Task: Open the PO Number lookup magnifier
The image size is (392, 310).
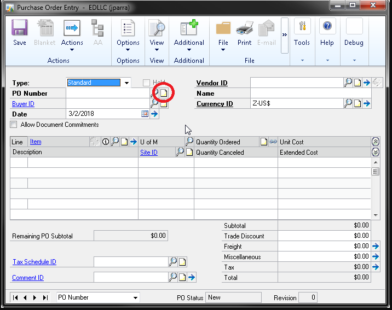Action: 154,93
